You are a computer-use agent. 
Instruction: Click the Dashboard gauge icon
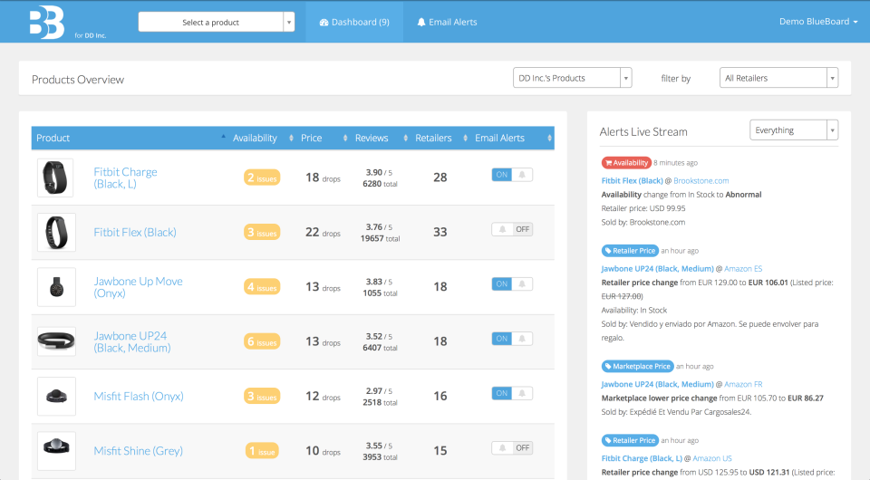pyautogui.click(x=324, y=22)
